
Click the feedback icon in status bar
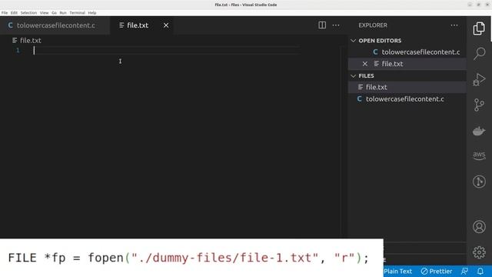(464, 271)
